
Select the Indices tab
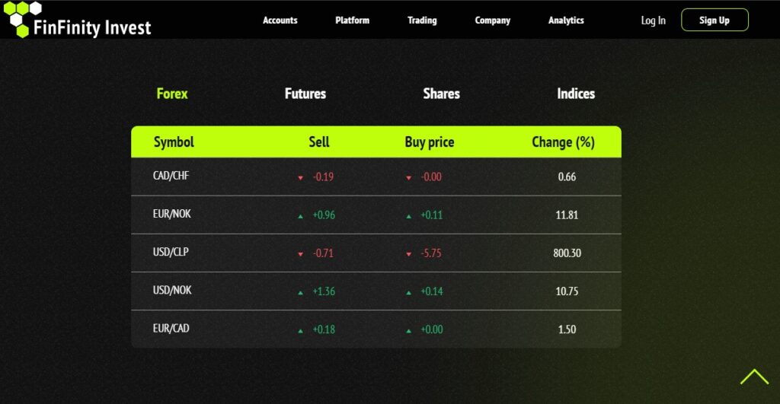coord(576,94)
